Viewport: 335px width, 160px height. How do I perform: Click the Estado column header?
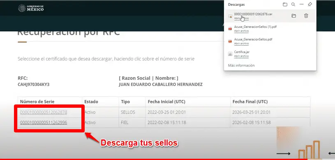pyautogui.click(x=91, y=102)
